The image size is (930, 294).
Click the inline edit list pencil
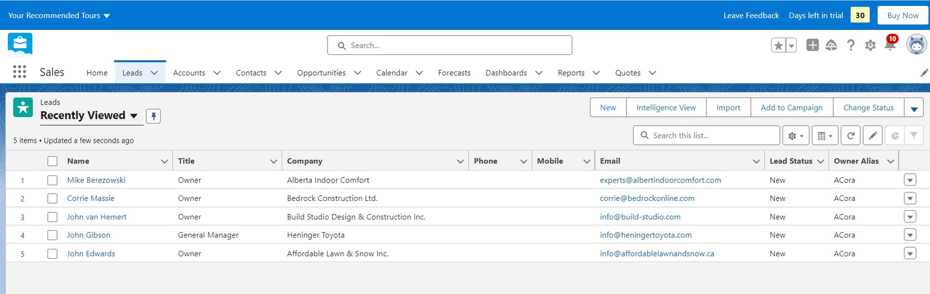tap(873, 136)
